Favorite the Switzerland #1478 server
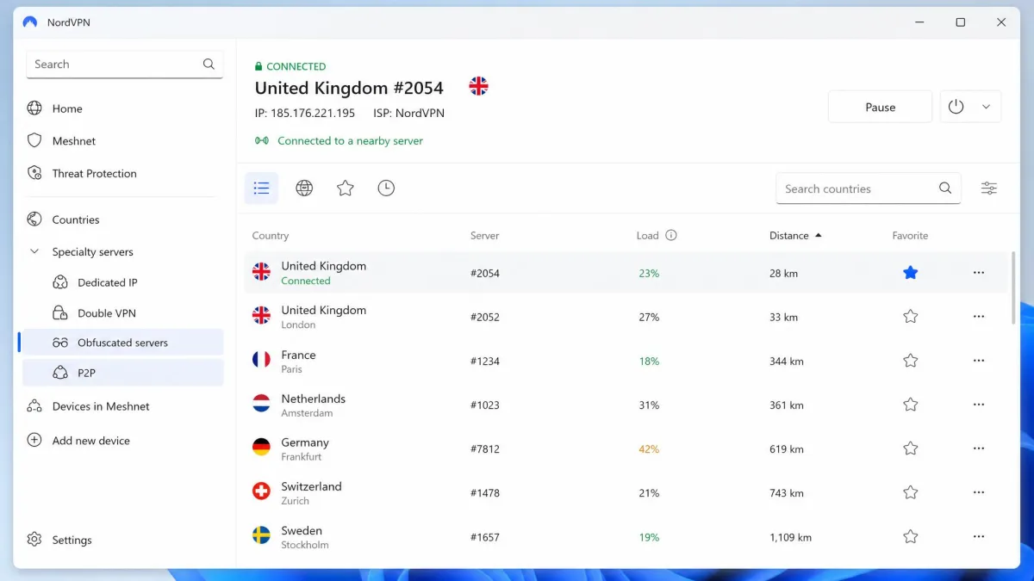The height and width of the screenshot is (581, 1034). 910,492
